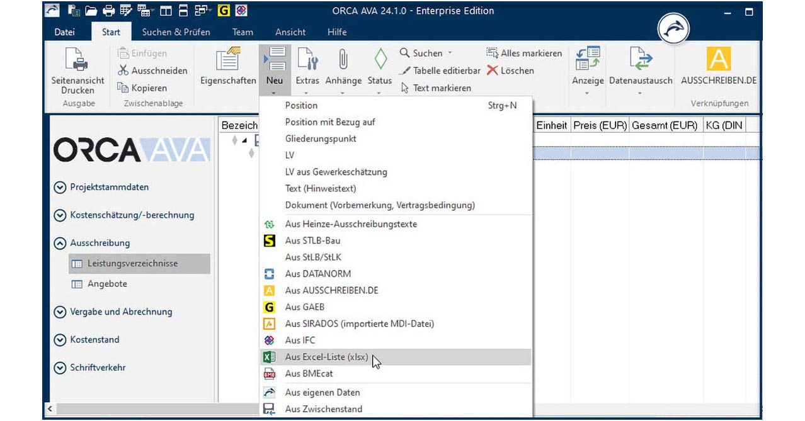Image resolution: width=805 pixels, height=421 pixels.
Task: Click Ausschneiden scissors in ribbon
Action: [x=152, y=70]
